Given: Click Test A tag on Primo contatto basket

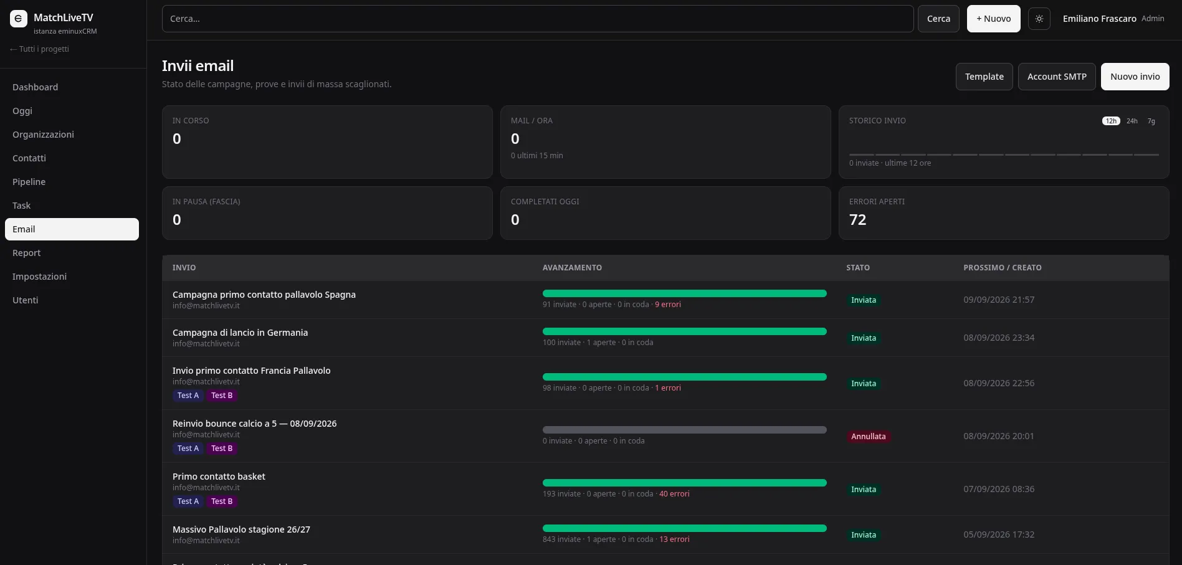Looking at the screenshot, I should pos(188,501).
